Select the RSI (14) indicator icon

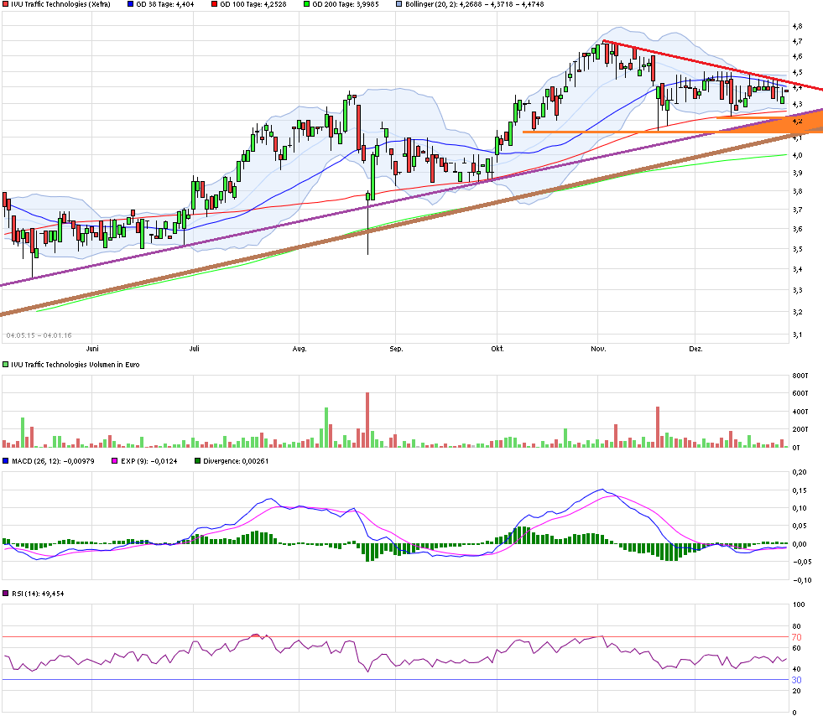pyautogui.click(x=7, y=595)
